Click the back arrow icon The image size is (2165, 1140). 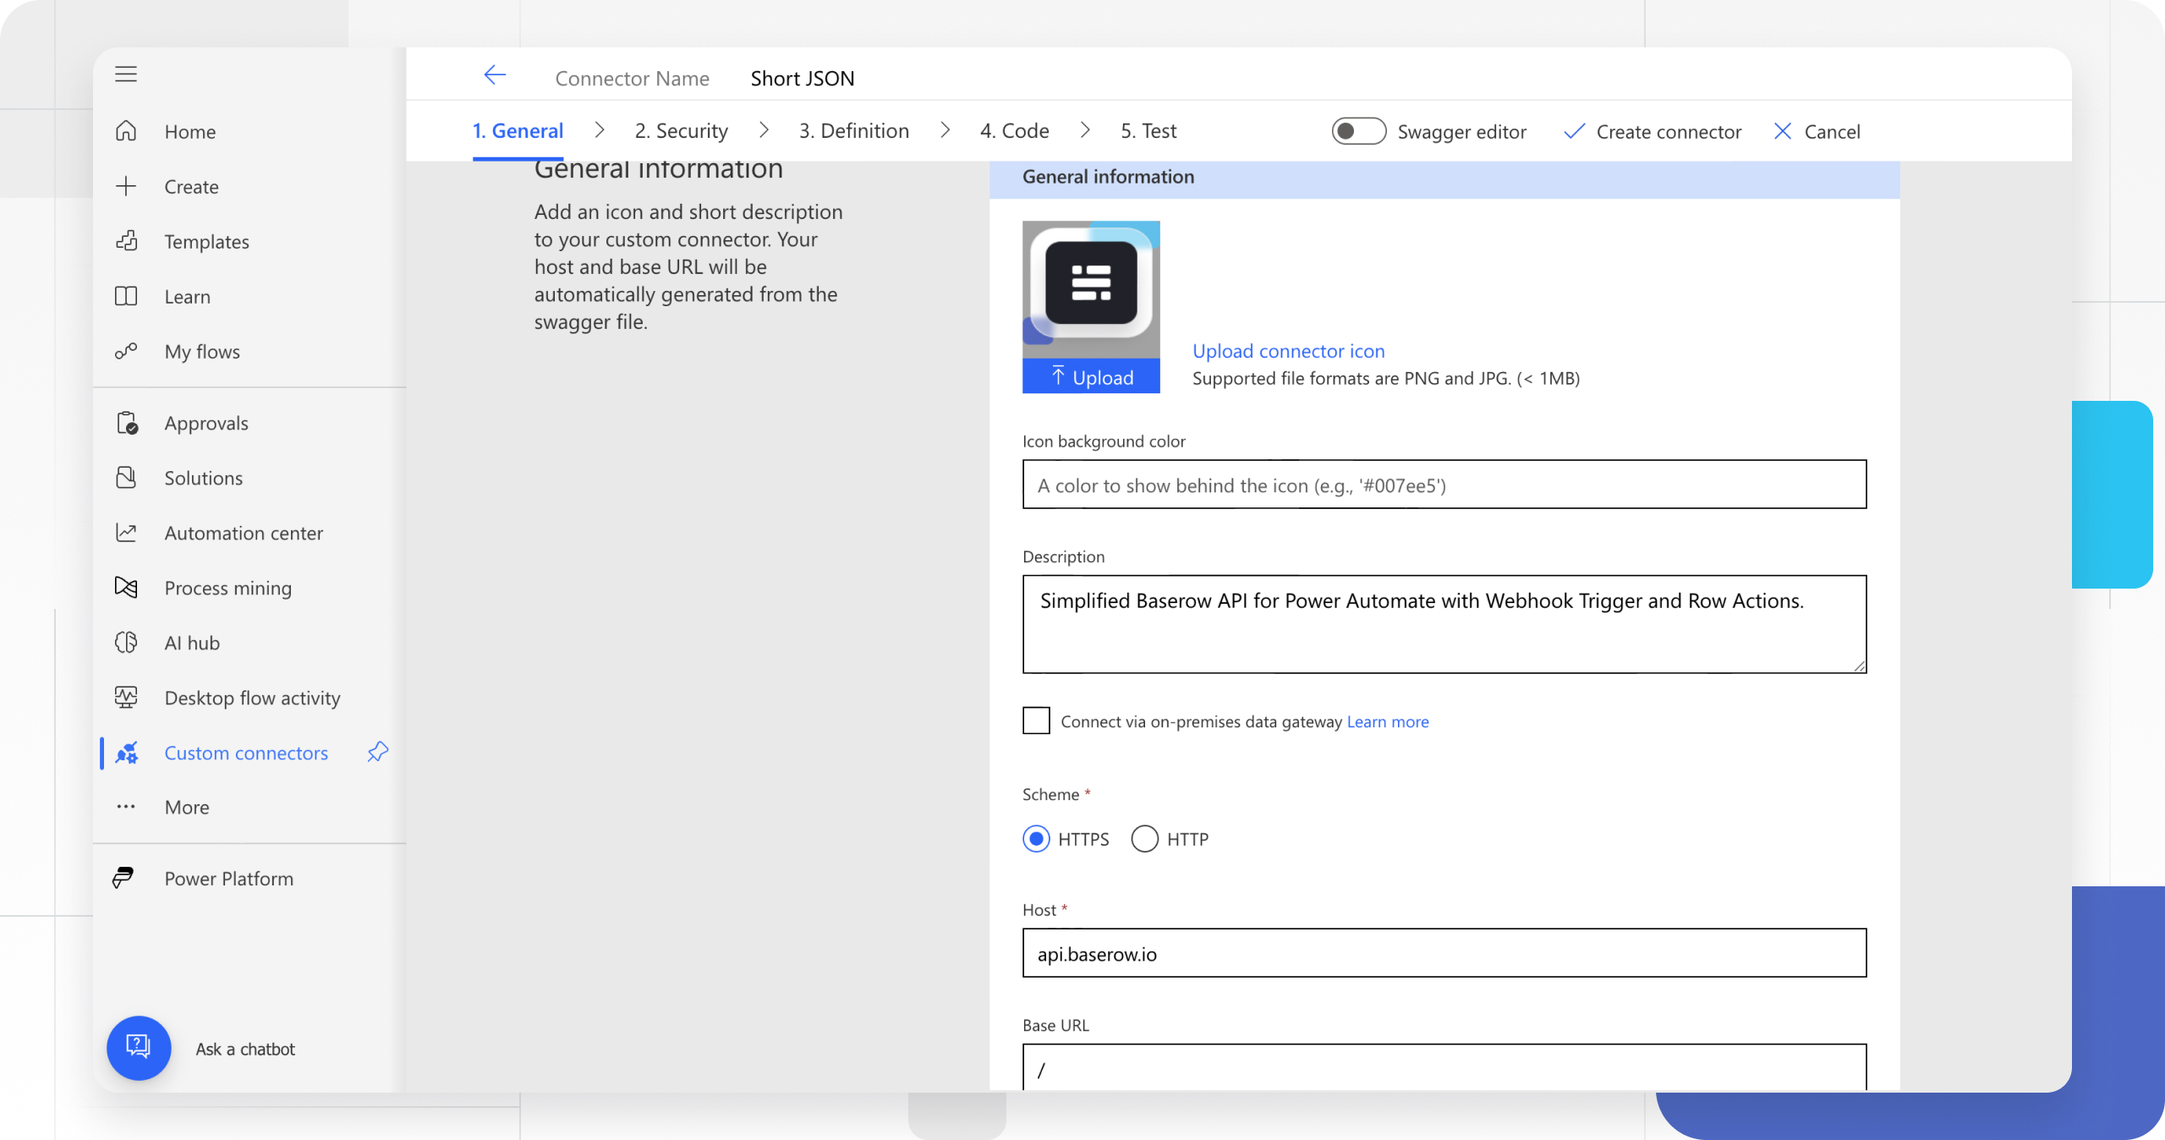(x=495, y=75)
